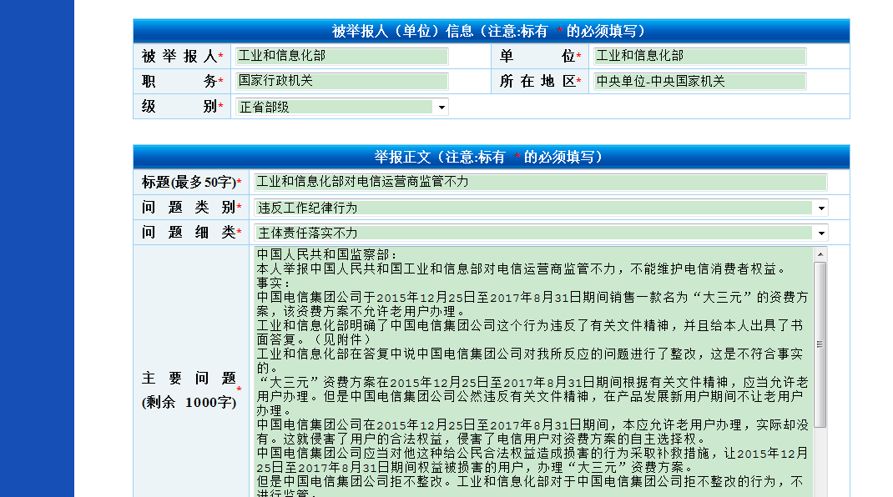
Task: Open the 问题细类 dropdown
Action: 540,233
